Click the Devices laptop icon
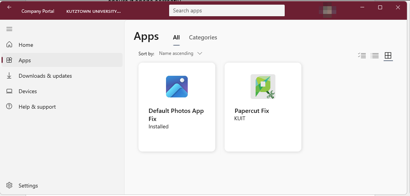This screenshot has height=196, width=410. point(9,91)
